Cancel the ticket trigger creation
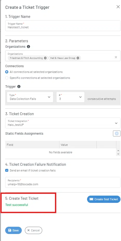 tap(33, 230)
